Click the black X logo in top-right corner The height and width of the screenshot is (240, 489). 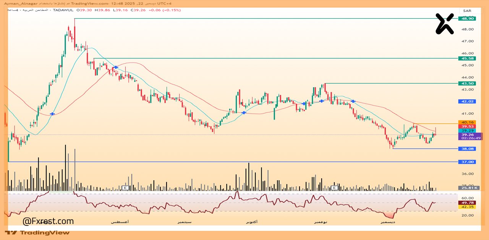click(445, 24)
